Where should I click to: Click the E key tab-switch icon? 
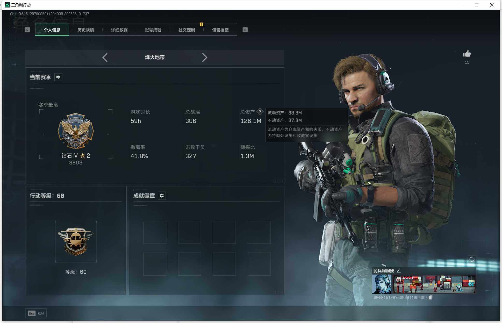245,30
